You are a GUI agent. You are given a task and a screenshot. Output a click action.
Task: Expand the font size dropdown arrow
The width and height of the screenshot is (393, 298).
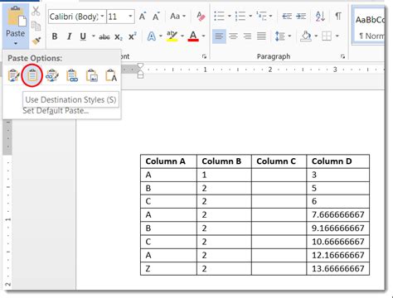click(130, 17)
